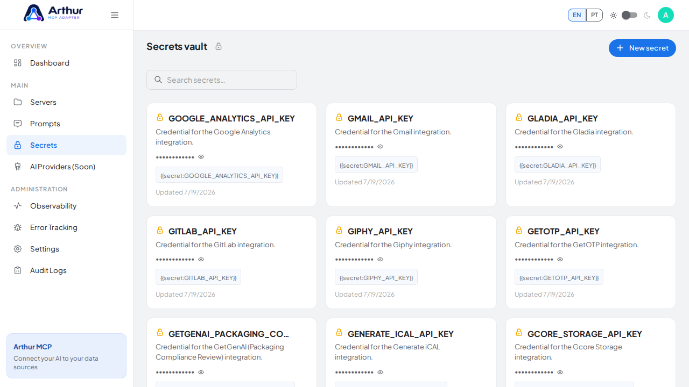
Task: Select EN language option
Action: tap(577, 15)
